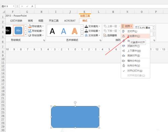Click the cancel X icon in formula bar
Image resolution: width=168 pixels, height=132 pixels.
pos(22,6)
